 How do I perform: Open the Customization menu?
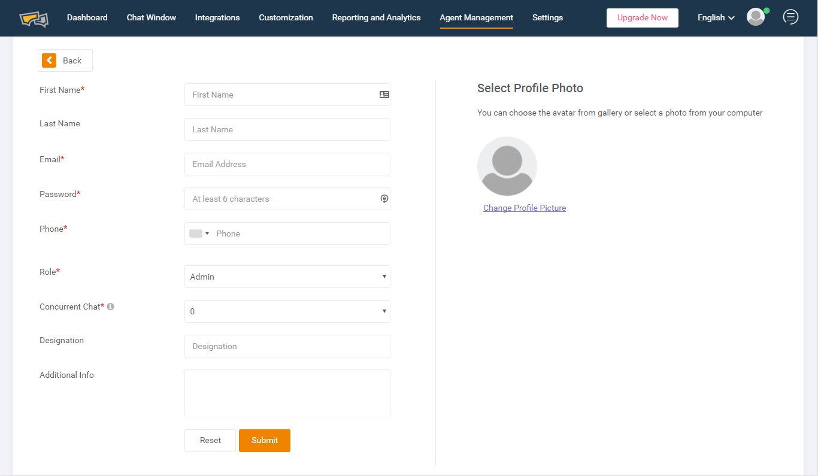click(x=286, y=17)
